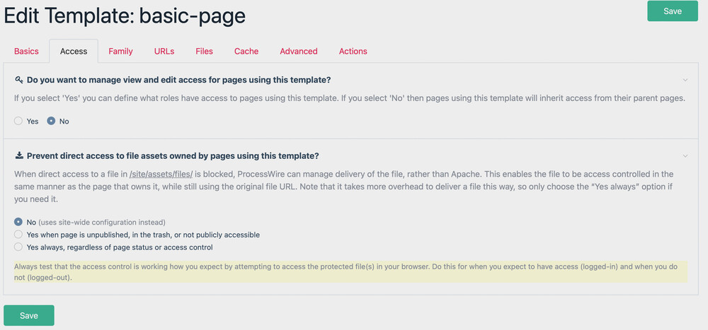
Task: Click the download icon beside file assets heading
Action: [18, 155]
